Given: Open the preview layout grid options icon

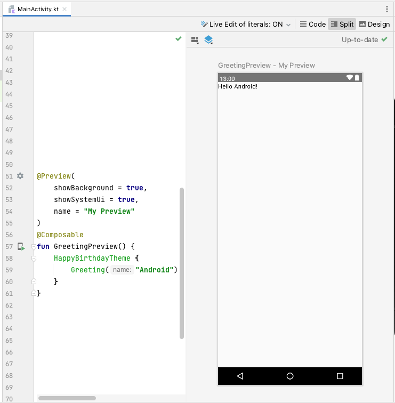Looking at the screenshot, I should [195, 40].
